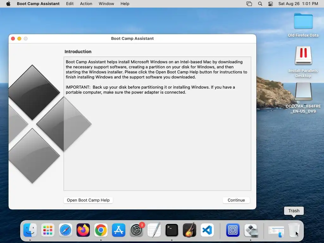Open Spotlight search in menu bar
This screenshot has width=324, height=243.
pyautogui.click(x=260, y=4)
